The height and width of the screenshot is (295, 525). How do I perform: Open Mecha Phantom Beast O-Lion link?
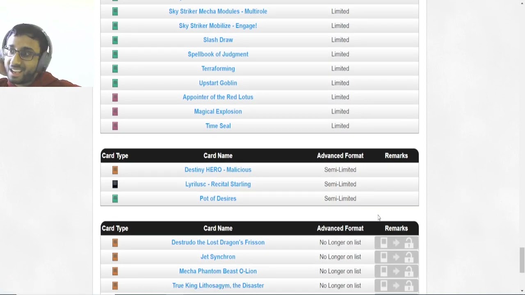click(218, 271)
